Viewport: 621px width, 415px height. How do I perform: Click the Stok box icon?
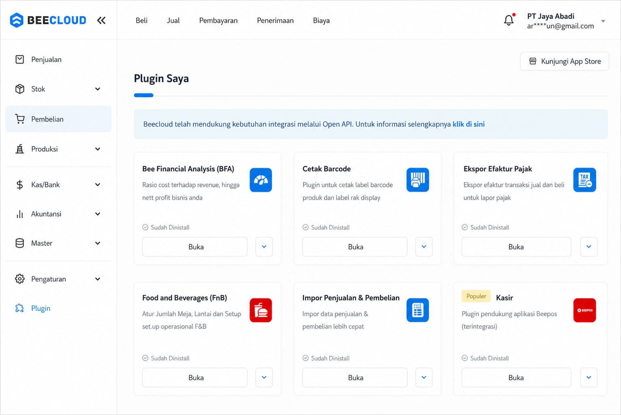pos(19,89)
